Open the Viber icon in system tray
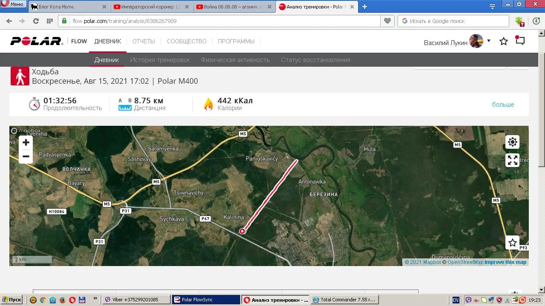545x306 pixels. tap(469, 300)
